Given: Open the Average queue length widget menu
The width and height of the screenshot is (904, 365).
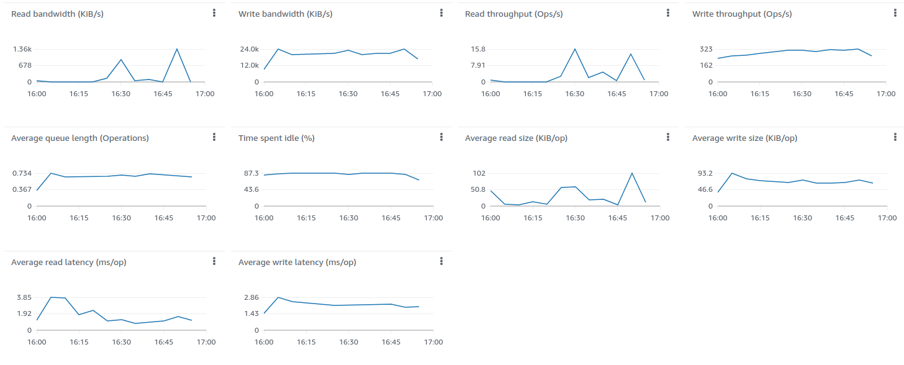Looking at the screenshot, I should pos(214,137).
